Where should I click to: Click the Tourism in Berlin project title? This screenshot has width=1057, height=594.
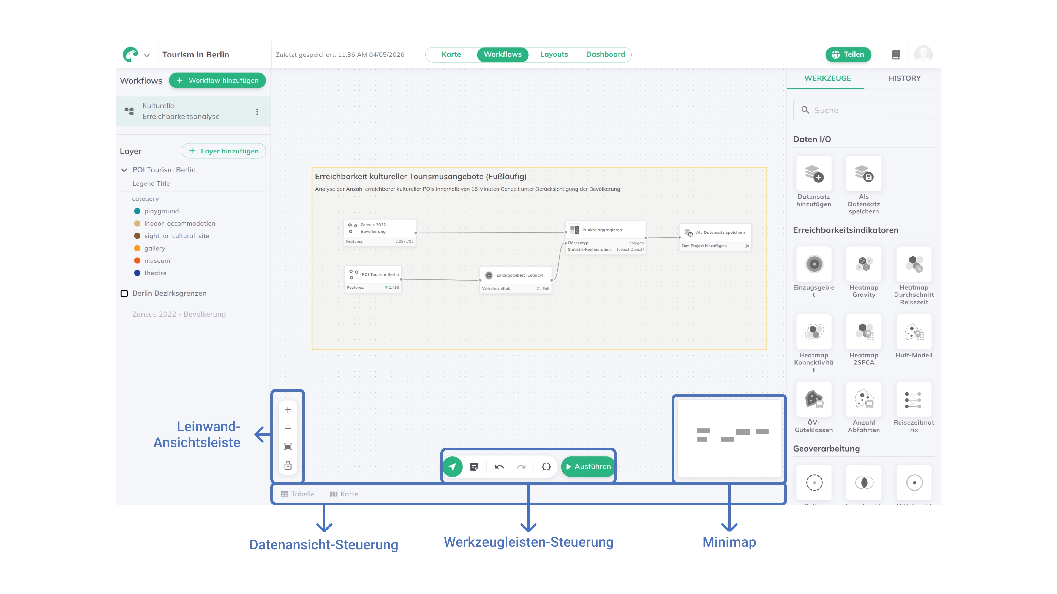click(x=195, y=55)
